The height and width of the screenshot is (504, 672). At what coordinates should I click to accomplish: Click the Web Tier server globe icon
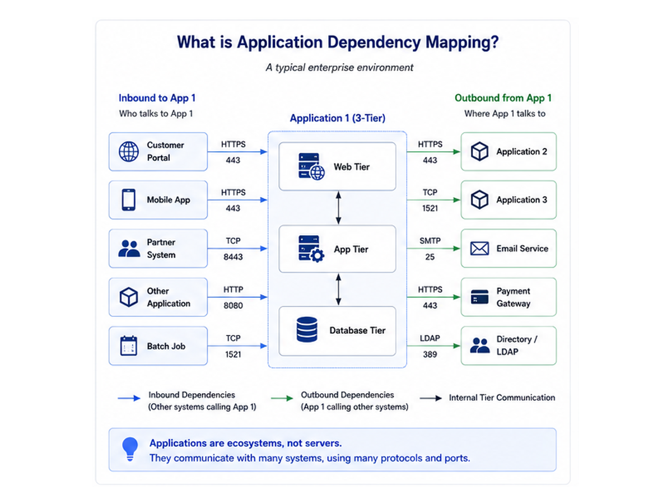[x=311, y=167]
